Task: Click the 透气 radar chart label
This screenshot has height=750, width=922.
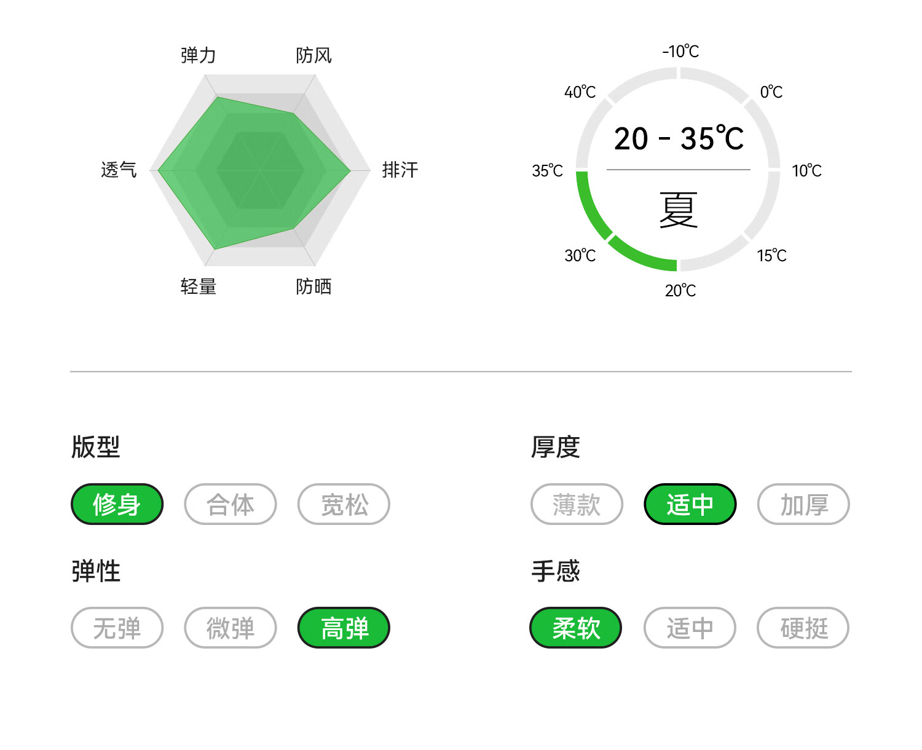Action: click(119, 170)
